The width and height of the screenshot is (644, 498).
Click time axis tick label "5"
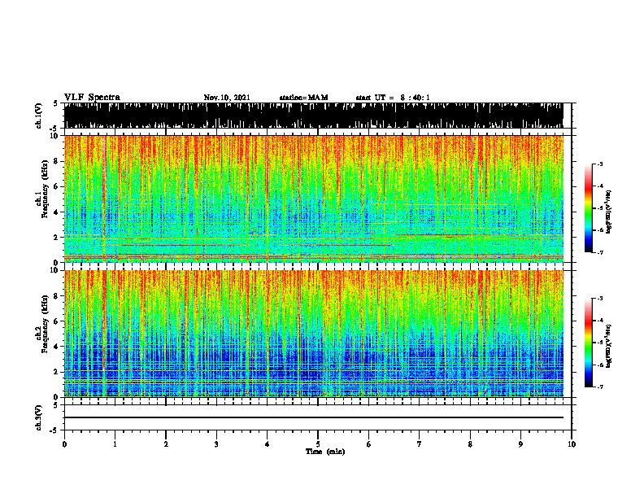[318, 444]
